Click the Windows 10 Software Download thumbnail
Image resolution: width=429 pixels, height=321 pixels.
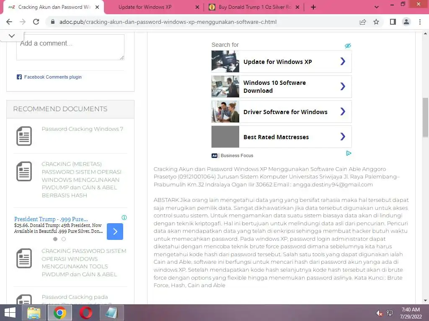pos(225,87)
